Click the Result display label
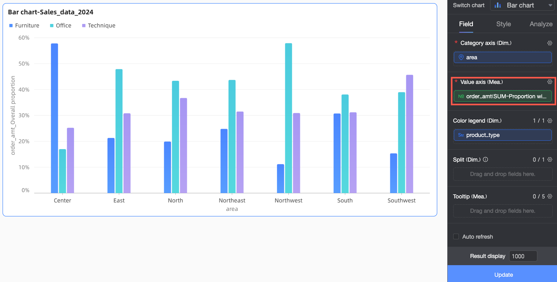Image resolution: width=557 pixels, height=282 pixels. [488, 256]
